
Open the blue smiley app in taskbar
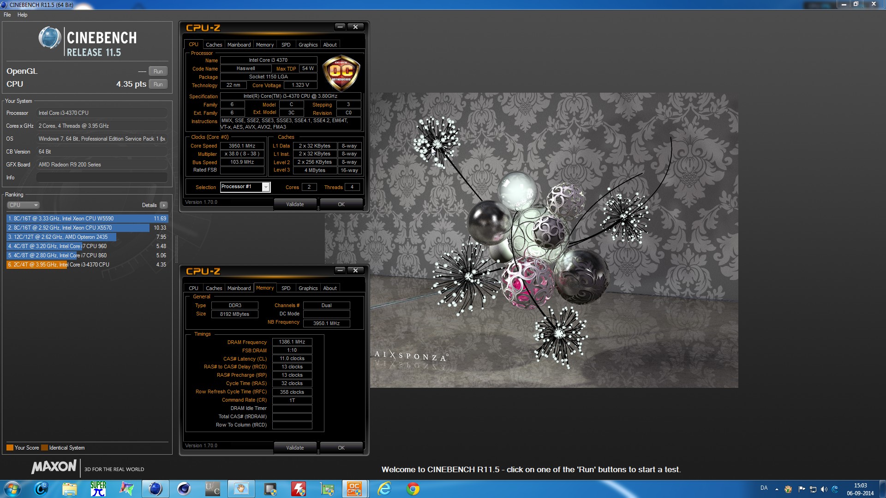41,489
